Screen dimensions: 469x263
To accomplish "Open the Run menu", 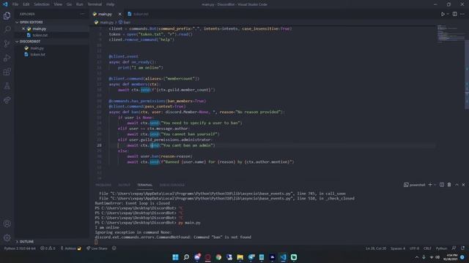I will 80,4.
